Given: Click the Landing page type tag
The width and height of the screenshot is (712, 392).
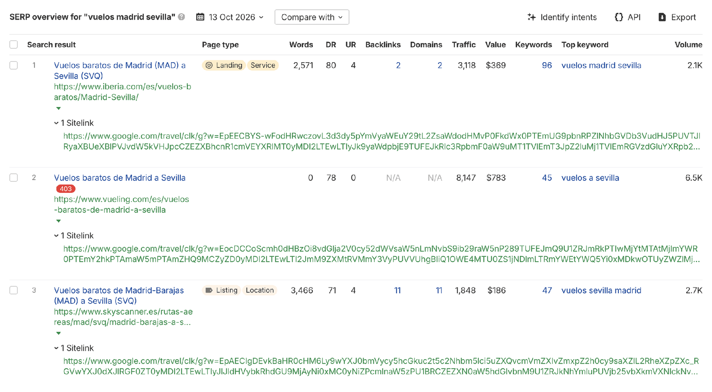Looking at the screenshot, I should tap(223, 65).
